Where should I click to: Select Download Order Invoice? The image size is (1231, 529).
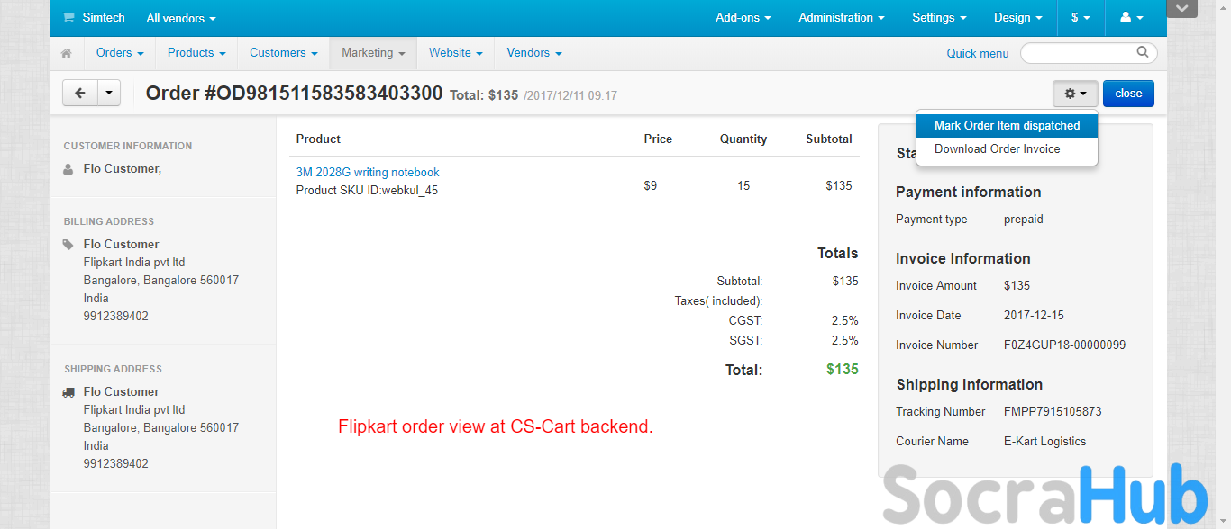[x=1007, y=149]
